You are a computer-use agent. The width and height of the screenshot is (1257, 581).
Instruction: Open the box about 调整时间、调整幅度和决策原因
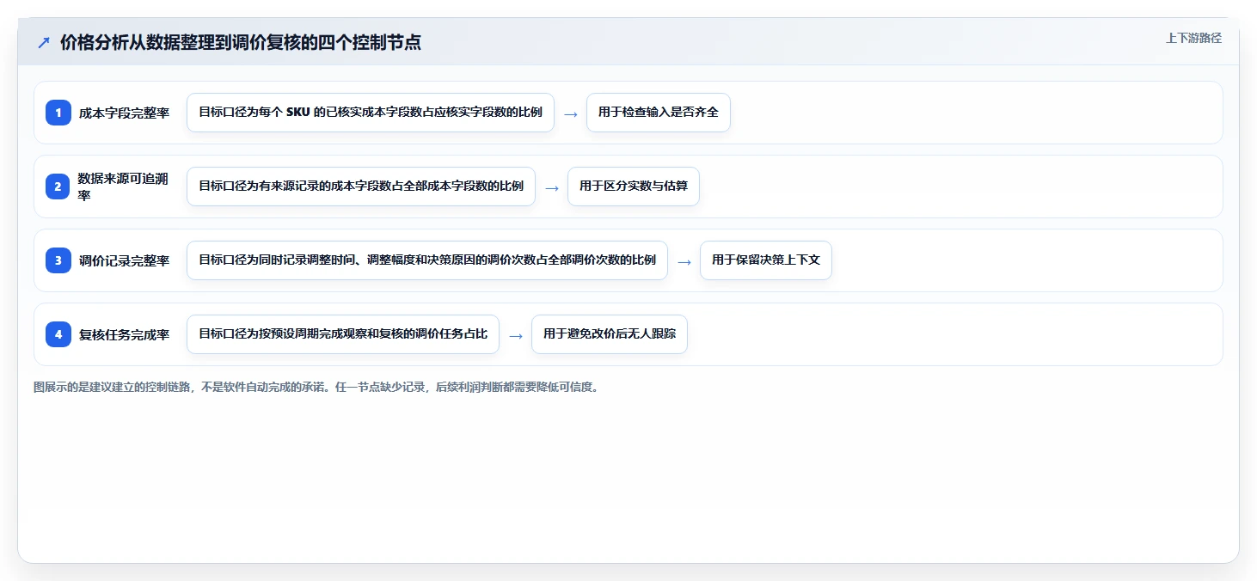[x=427, y=260]
